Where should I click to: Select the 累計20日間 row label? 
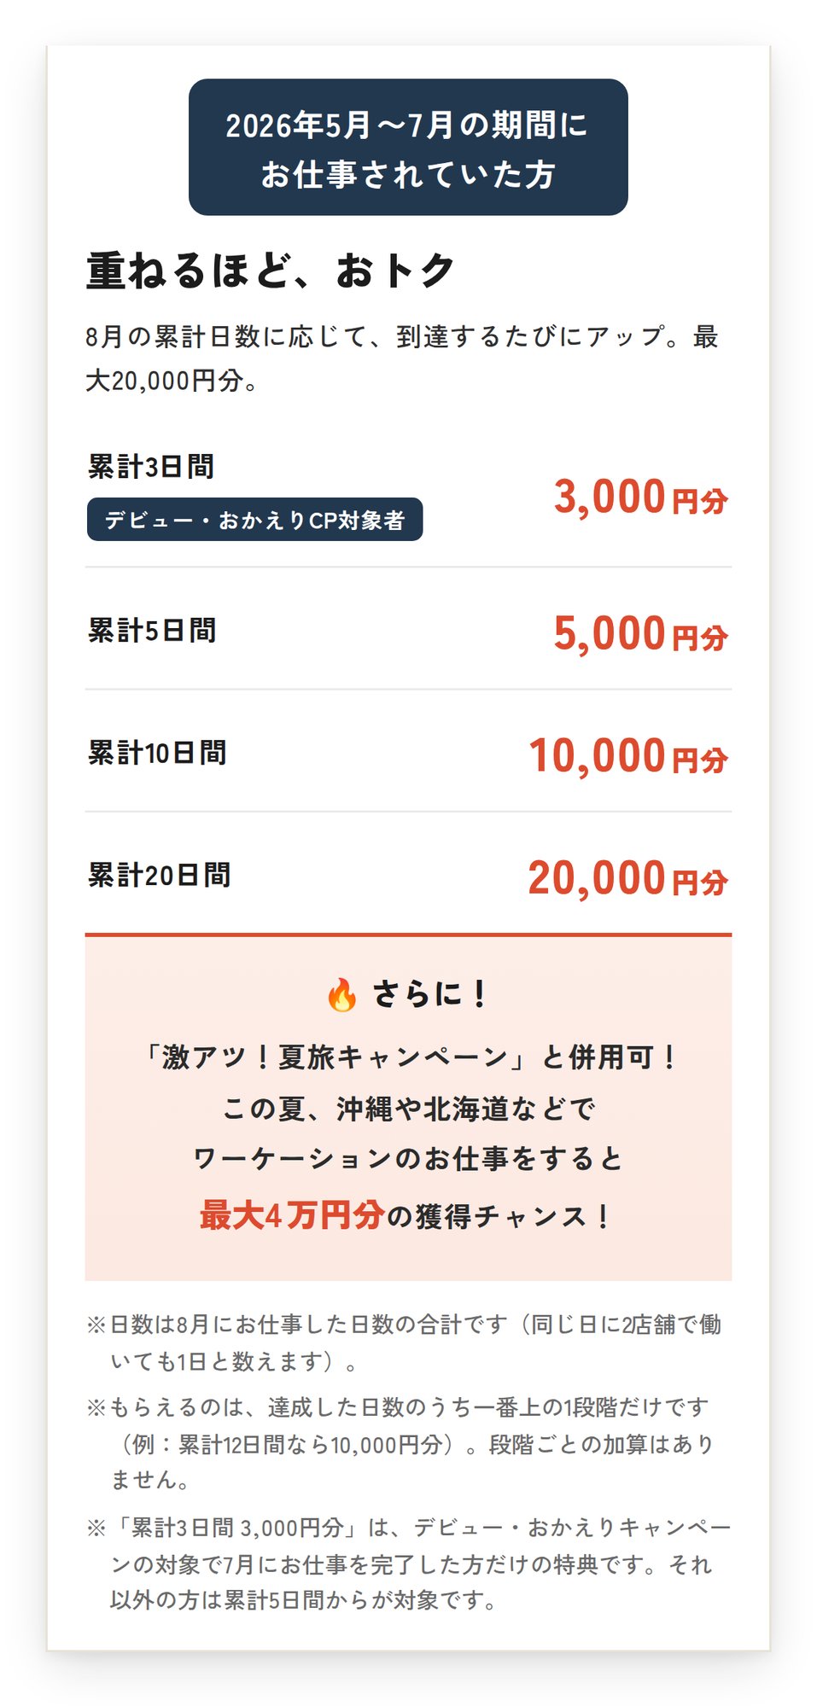tap(159, 875)
